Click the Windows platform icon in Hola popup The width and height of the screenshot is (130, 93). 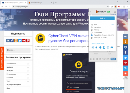[93, 48]
